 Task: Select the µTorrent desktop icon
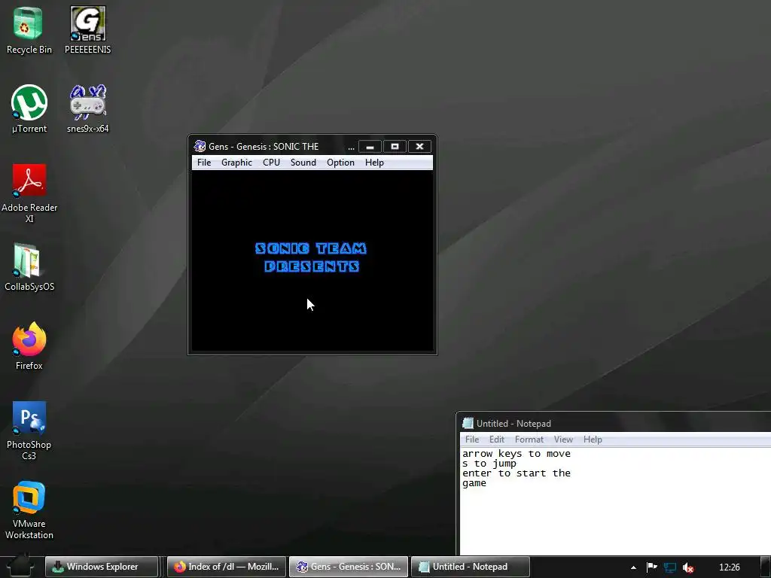pos(29,109)
